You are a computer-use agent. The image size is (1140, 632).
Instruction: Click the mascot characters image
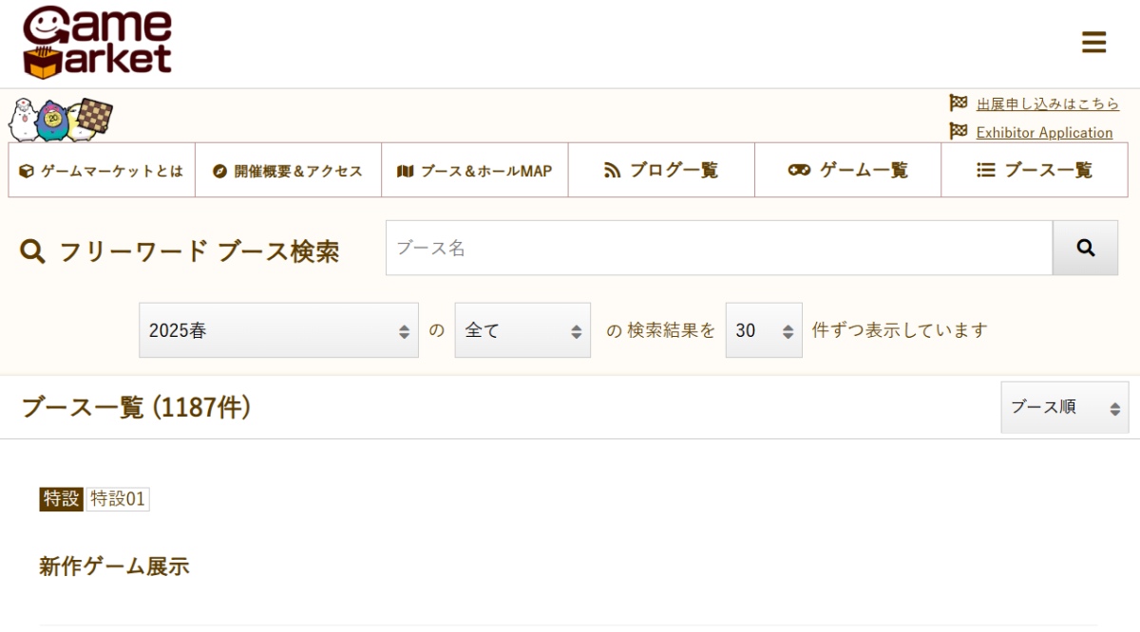coord(61,119)
